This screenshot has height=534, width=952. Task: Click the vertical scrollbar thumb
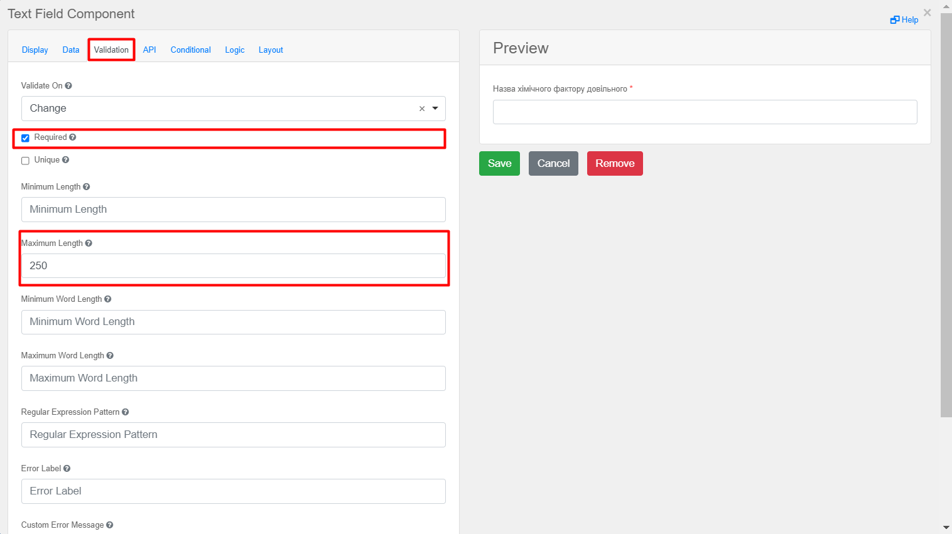click(946, 215)
